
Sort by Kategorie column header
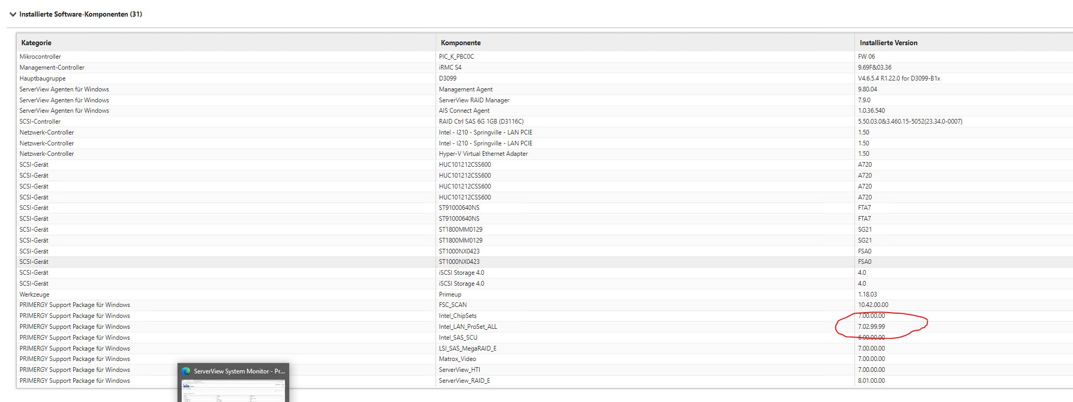pyautogui.click(x=36, y=43)
